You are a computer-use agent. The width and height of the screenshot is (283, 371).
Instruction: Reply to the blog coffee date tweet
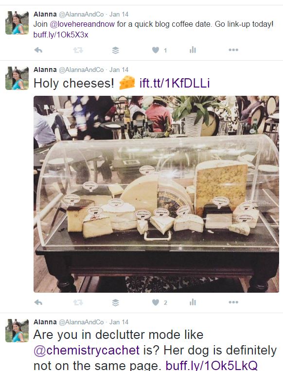pos(38,50)
